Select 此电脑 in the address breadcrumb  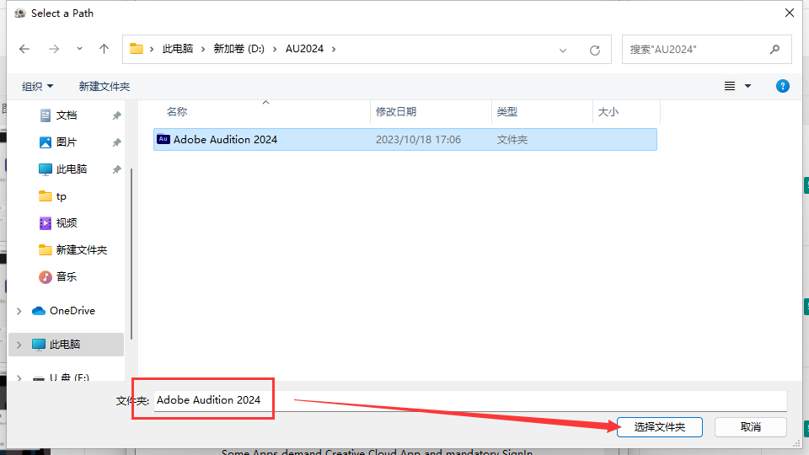pyautogui.click(x=178, y=49)
